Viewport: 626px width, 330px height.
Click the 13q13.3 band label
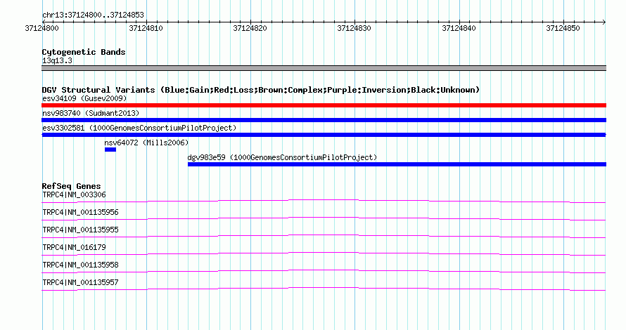click(57, 60)
